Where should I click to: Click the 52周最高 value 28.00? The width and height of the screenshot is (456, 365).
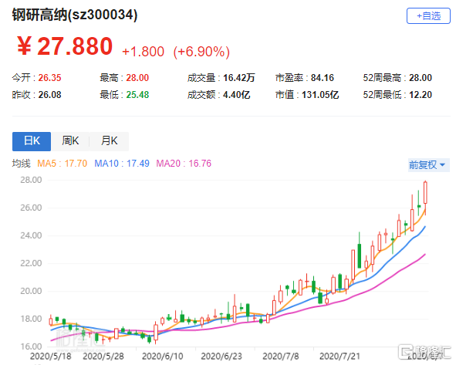coord(421,78)
